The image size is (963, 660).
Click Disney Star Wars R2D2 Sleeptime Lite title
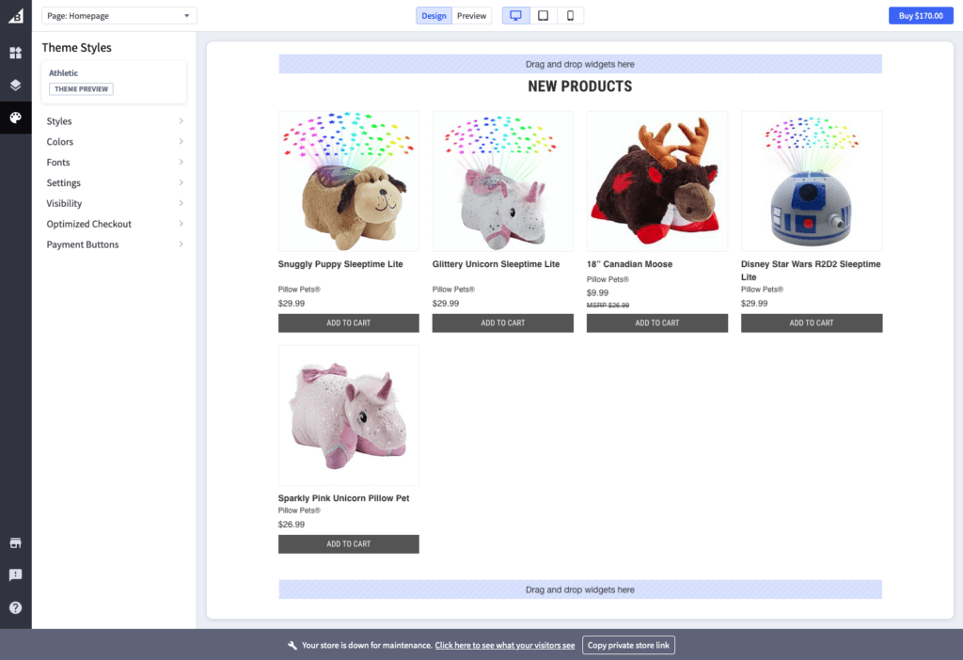tap(811, 270)
